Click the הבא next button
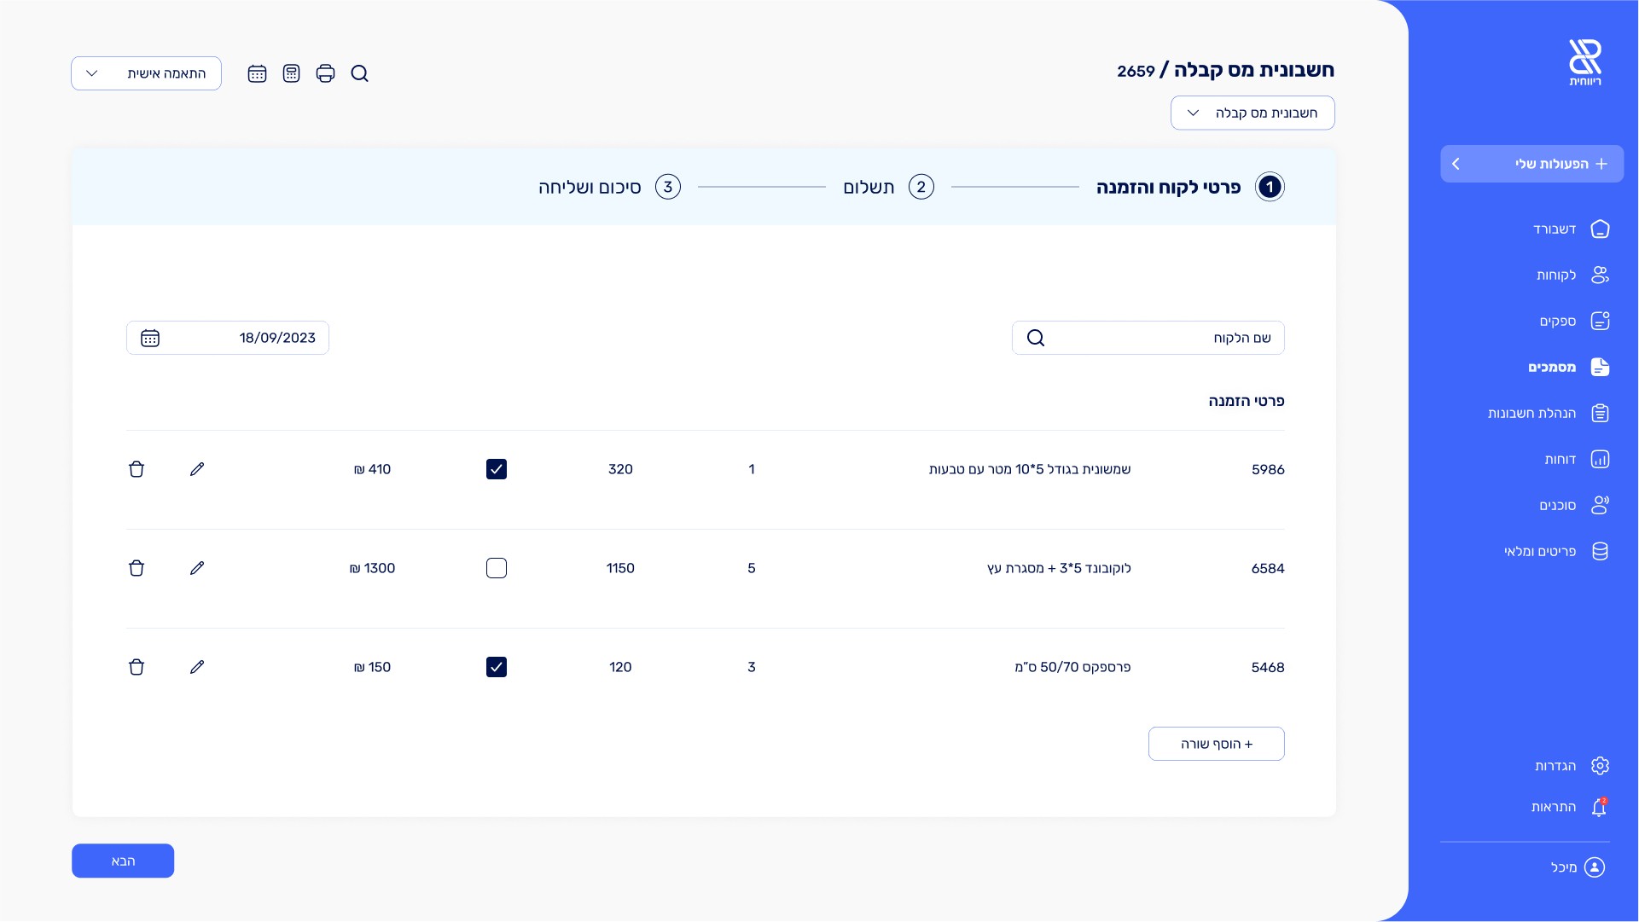 tap(123, 861)
